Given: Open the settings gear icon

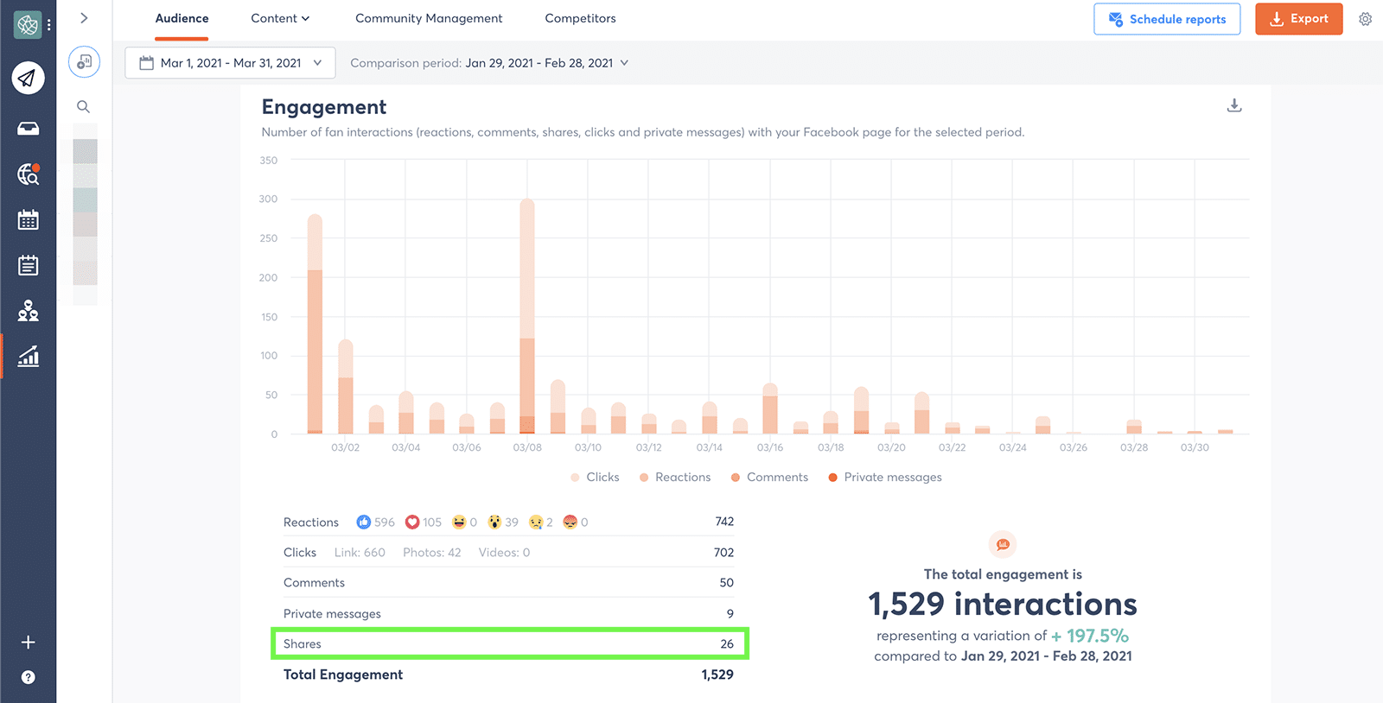Looking at the screenshot, I should click(x=1365, y=19).
